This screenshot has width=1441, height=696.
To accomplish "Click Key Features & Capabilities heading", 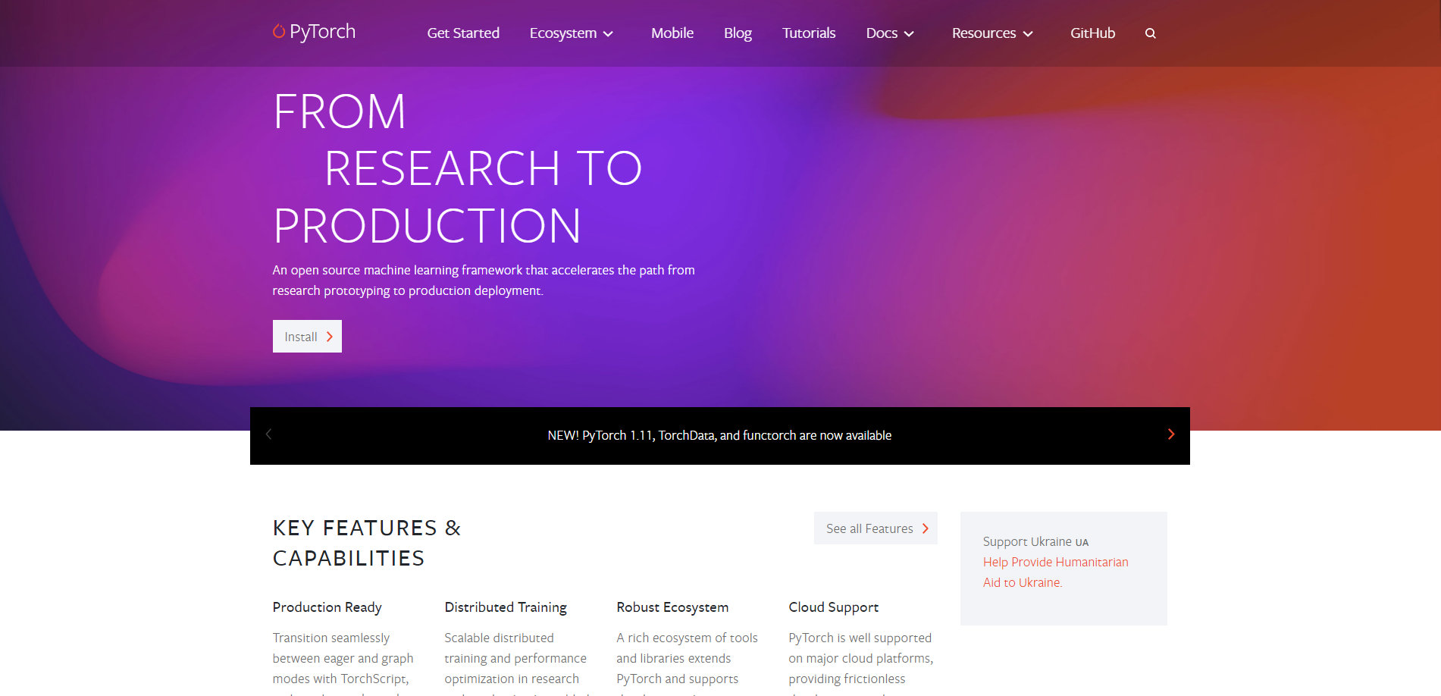I will click(x=367, y=543).
